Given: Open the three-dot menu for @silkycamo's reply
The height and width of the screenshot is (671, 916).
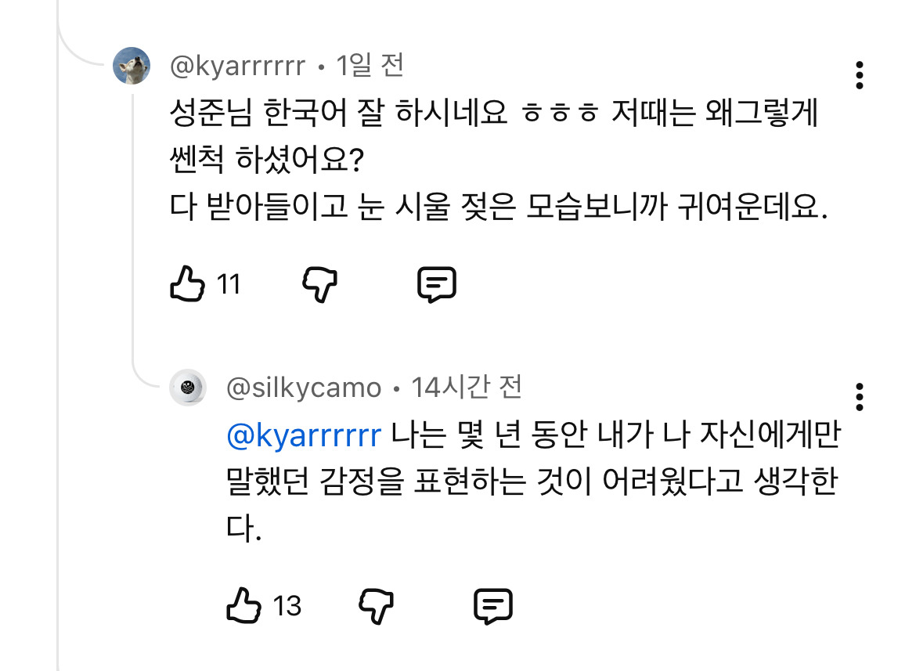Looking at the screenshot, I should (861, 398).
